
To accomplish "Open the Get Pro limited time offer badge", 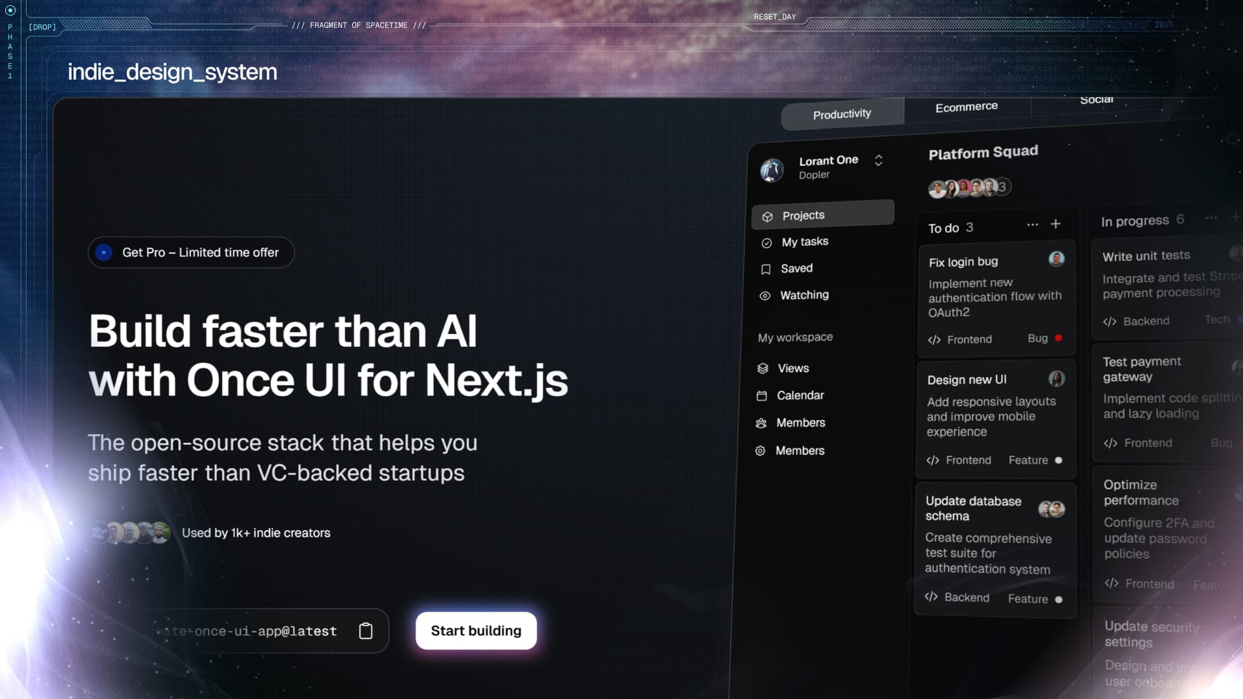I will [x=191, y=252].
